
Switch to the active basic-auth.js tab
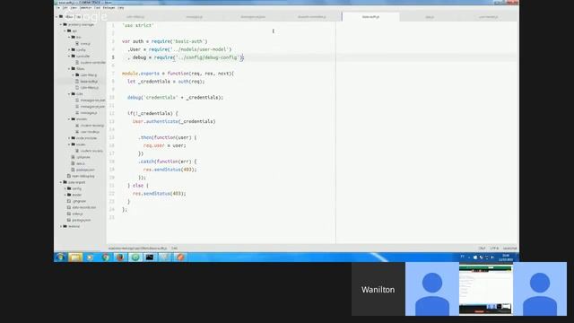click(370, 17)
